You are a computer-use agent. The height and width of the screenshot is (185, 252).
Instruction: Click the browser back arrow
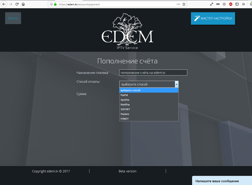(4, 4)
